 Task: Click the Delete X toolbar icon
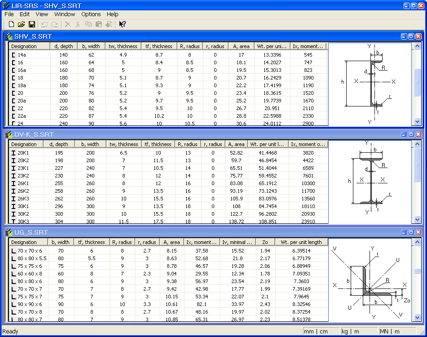pyautogui.click(x=68, y=24)
